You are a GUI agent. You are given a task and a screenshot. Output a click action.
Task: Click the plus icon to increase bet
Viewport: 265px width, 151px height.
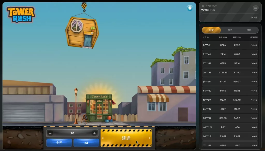click(94, 133)
